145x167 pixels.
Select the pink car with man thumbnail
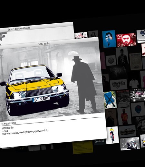pos(138,95)
